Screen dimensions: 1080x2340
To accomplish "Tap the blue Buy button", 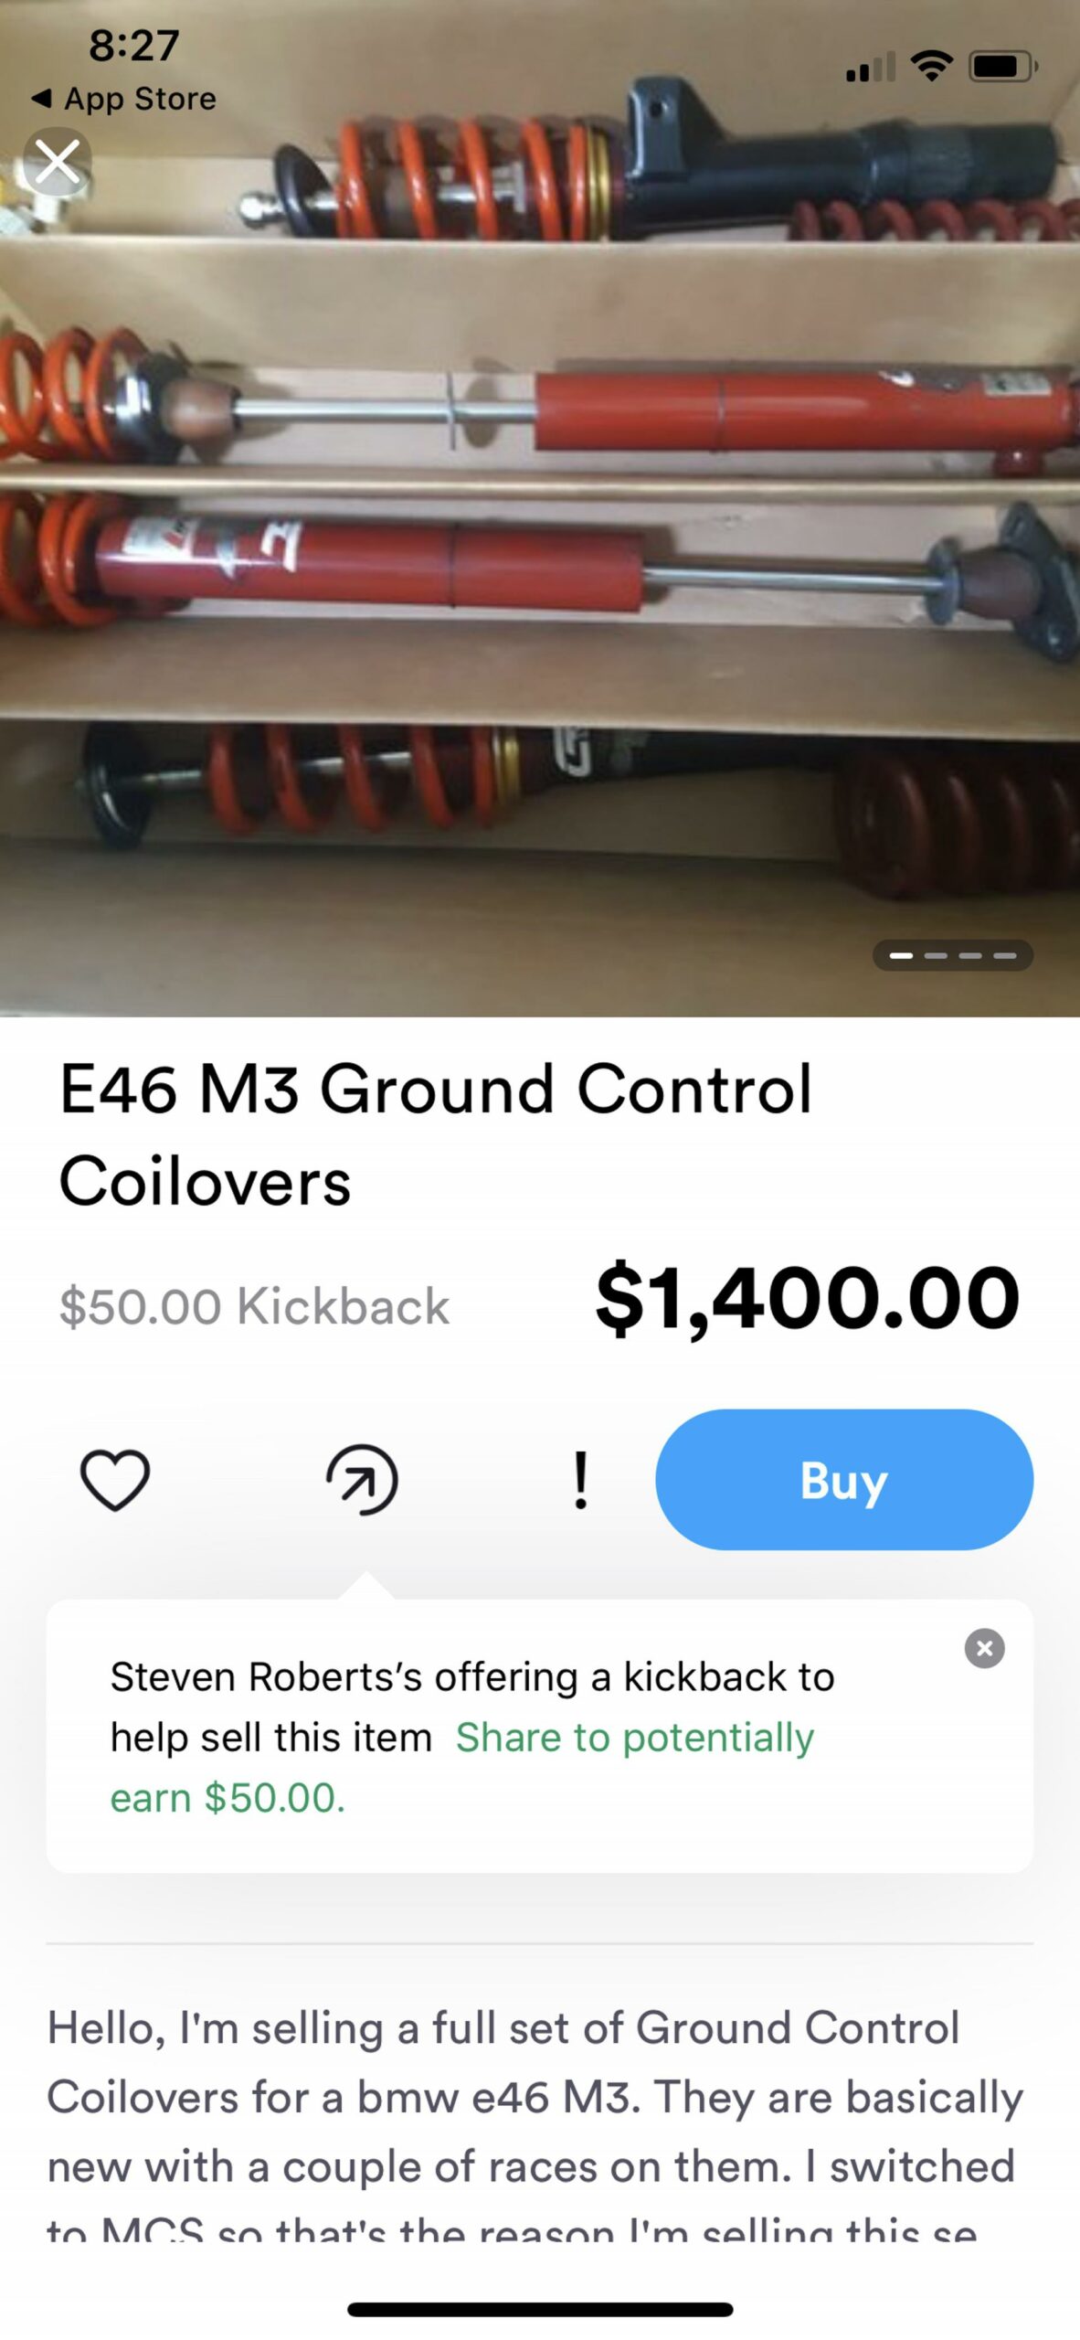I will tap(844, 1479).
